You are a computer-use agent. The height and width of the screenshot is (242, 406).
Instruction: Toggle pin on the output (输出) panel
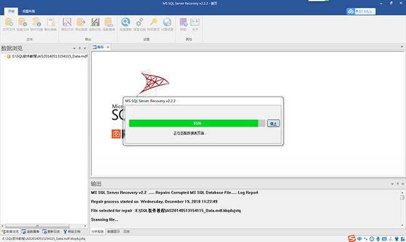[398, 184]
